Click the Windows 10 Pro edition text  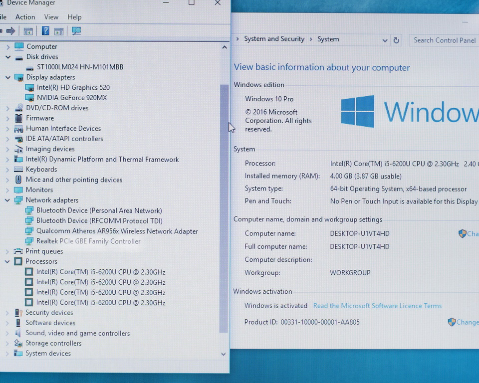coord(269,99)
